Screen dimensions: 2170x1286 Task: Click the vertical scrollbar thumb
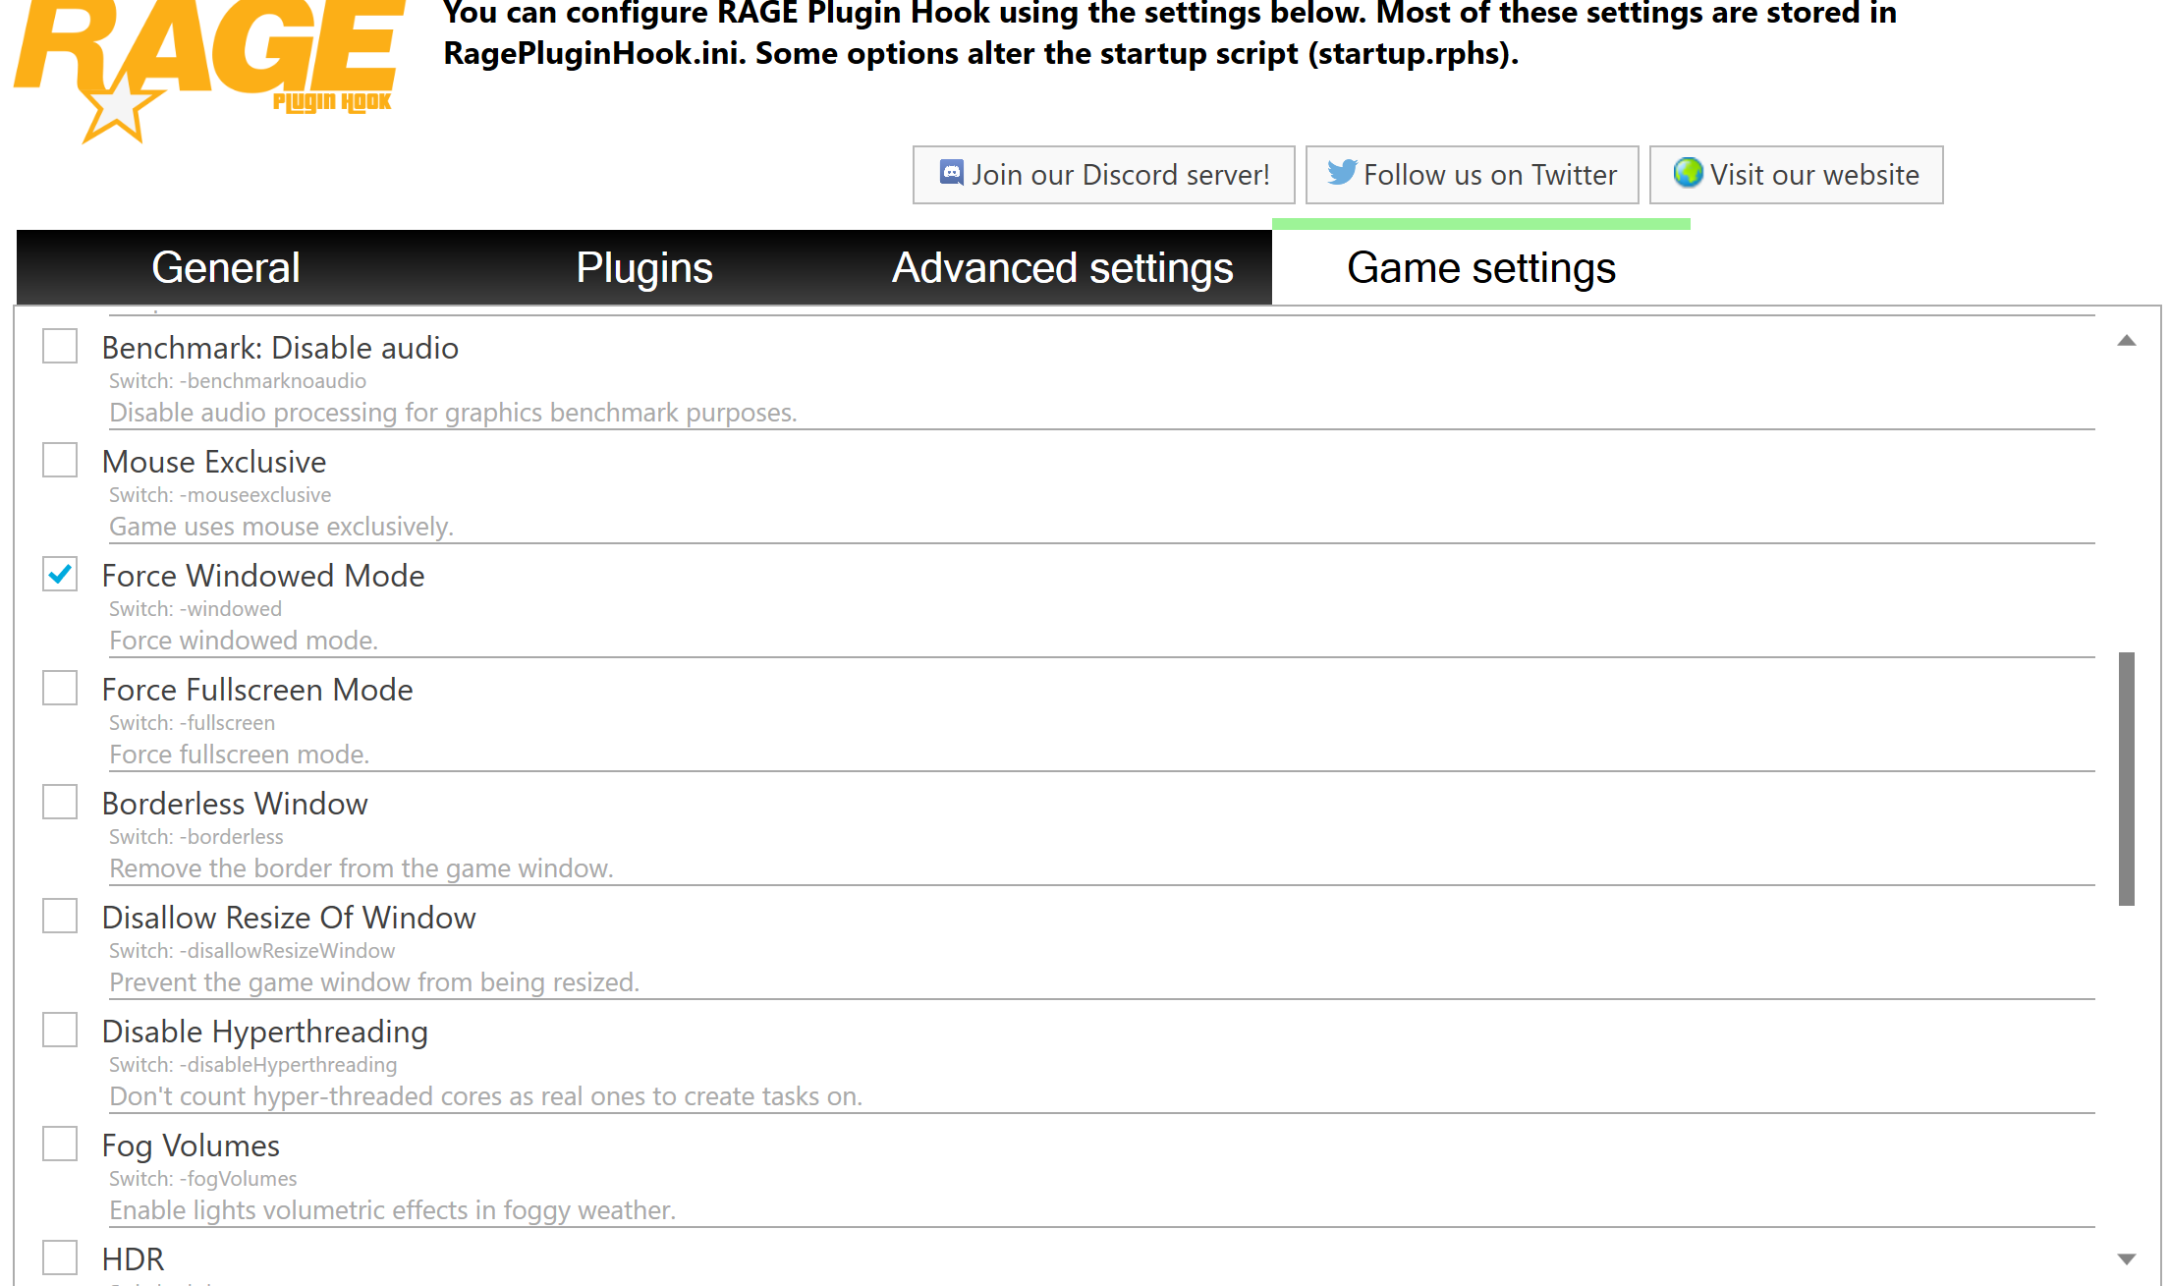point(2127,778)
